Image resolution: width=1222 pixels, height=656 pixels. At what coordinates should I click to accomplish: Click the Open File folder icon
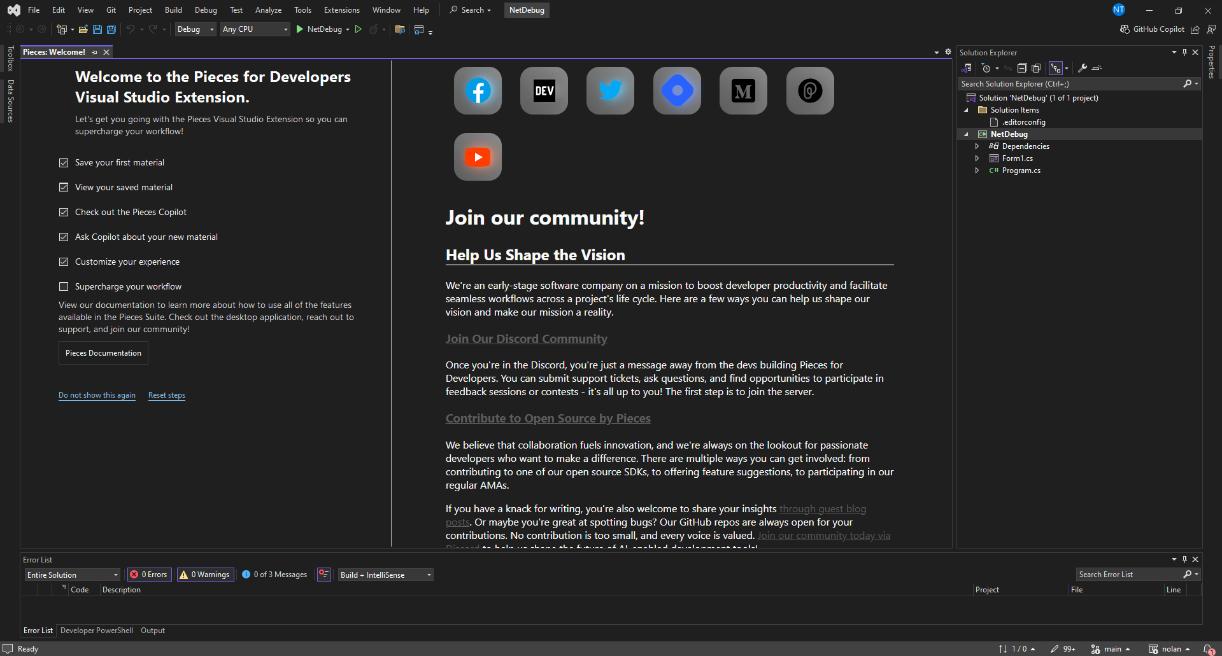click(83, 29)
